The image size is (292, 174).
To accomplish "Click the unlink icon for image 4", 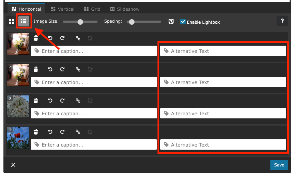I will click(90, 132).
